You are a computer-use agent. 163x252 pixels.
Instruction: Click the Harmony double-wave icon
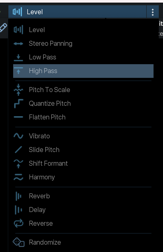coord(18,177)
